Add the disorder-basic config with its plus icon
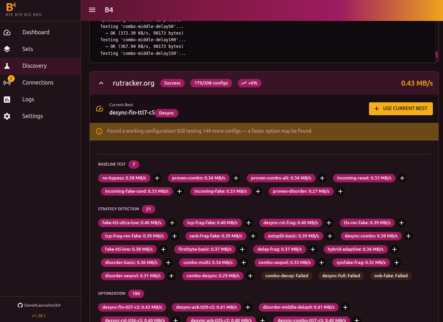 pyautogui.click(x=168, y=263)
